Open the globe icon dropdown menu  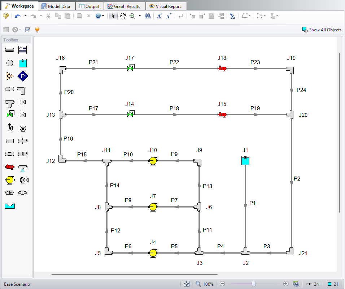coord(103,16)
